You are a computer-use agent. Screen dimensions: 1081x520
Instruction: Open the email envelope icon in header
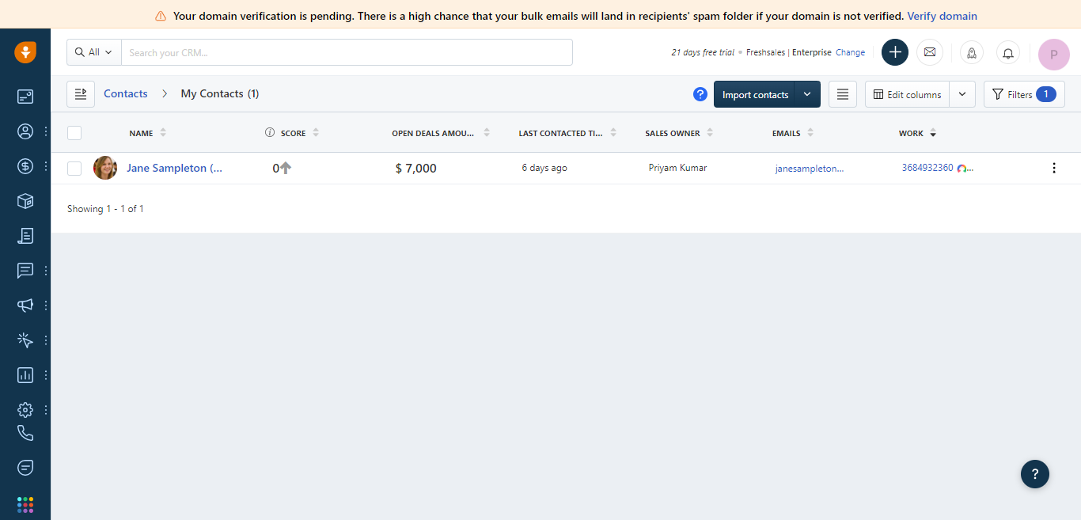930,52
